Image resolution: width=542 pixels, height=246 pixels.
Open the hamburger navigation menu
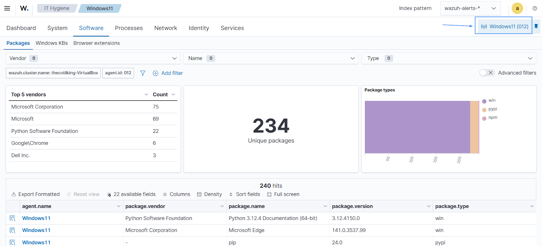[7, 8]
